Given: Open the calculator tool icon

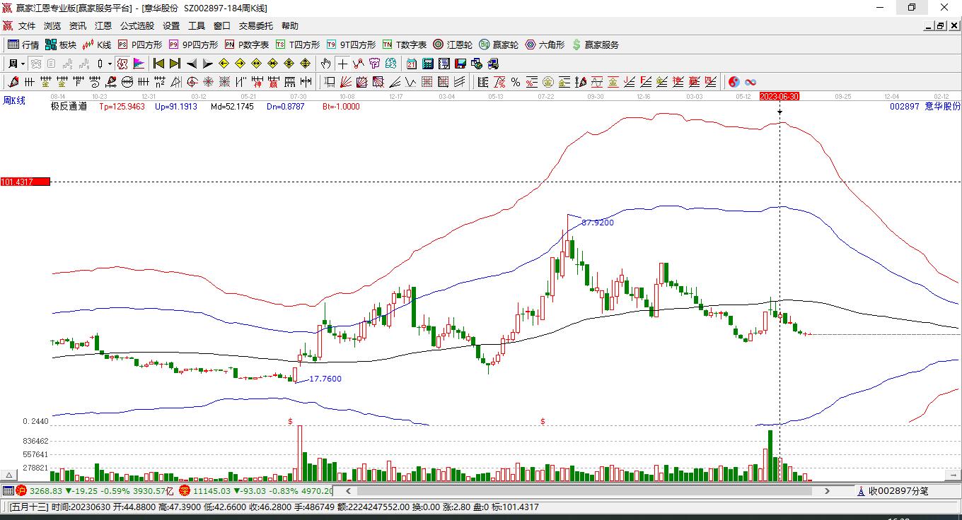Looking at the screenshot, I should [x=427, y=64].
